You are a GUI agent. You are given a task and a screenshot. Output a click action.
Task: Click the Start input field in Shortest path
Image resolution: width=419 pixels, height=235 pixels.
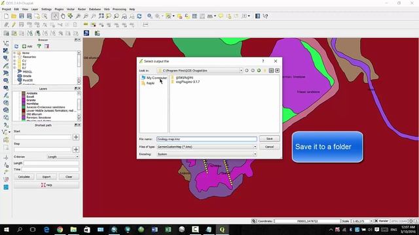(43, 137)
